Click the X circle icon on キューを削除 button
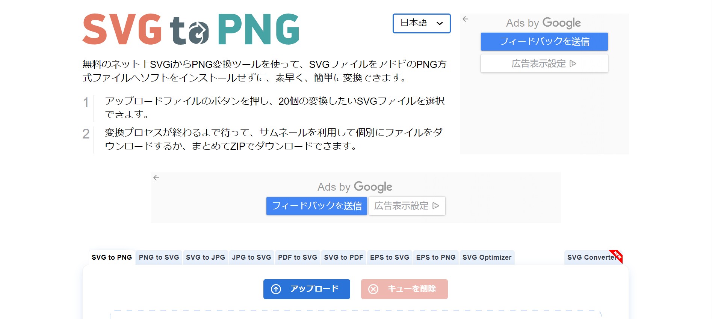The height and width of the screenshot is (319, 712). (x=373, y=289)
